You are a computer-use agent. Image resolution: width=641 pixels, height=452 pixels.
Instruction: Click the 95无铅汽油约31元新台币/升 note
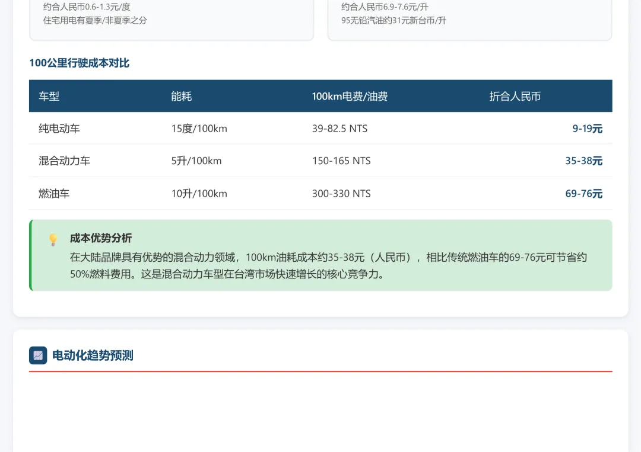coord(394,20)
